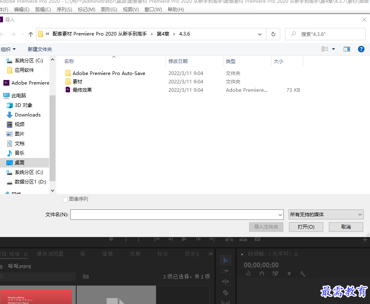Switch to 媒体浏览器 tab
Viewport: 370px width, 304px height.
tap(50, 254)
